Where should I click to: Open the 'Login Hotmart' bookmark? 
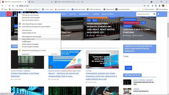click(62, 9)
